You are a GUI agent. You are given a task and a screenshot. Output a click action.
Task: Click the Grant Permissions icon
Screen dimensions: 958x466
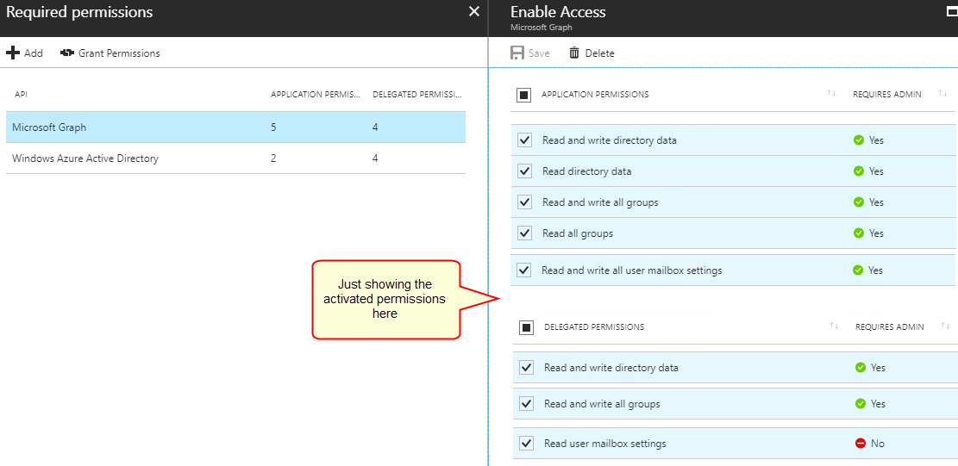tap(66, 53)
